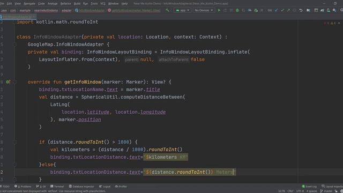Viewport: 343px width, 193px height.
Task: Click the getInfoWindow function name in code
Action: click(x=83, y=82)
